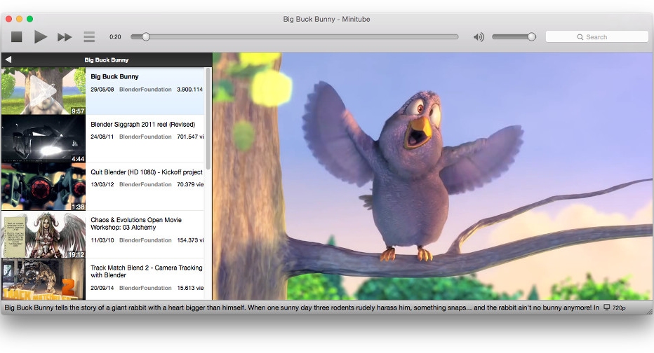Click the Big Buck Bunny sidebar header

[x=107, y=60]
